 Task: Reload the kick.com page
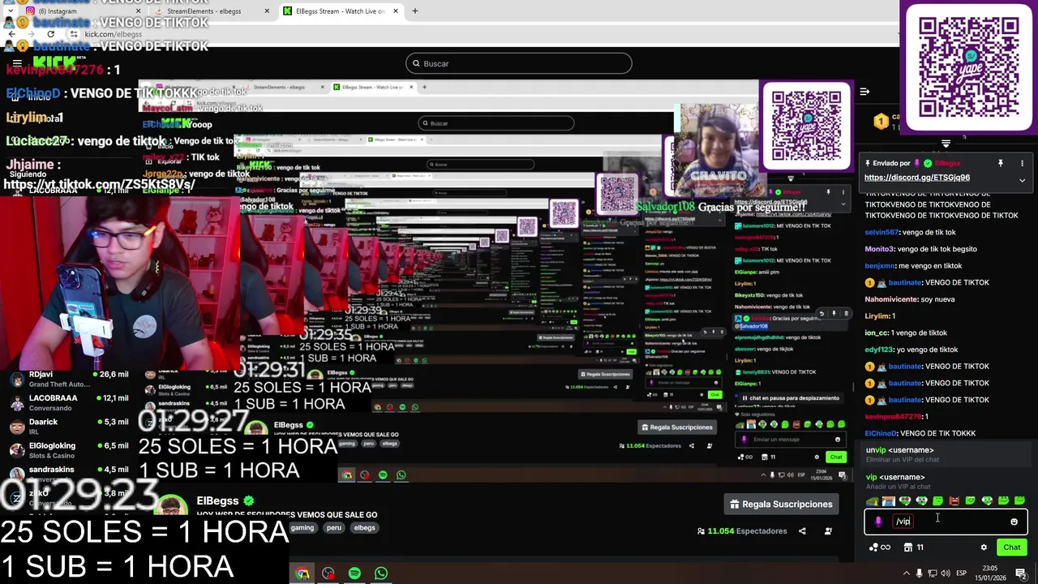click(50, 34)
